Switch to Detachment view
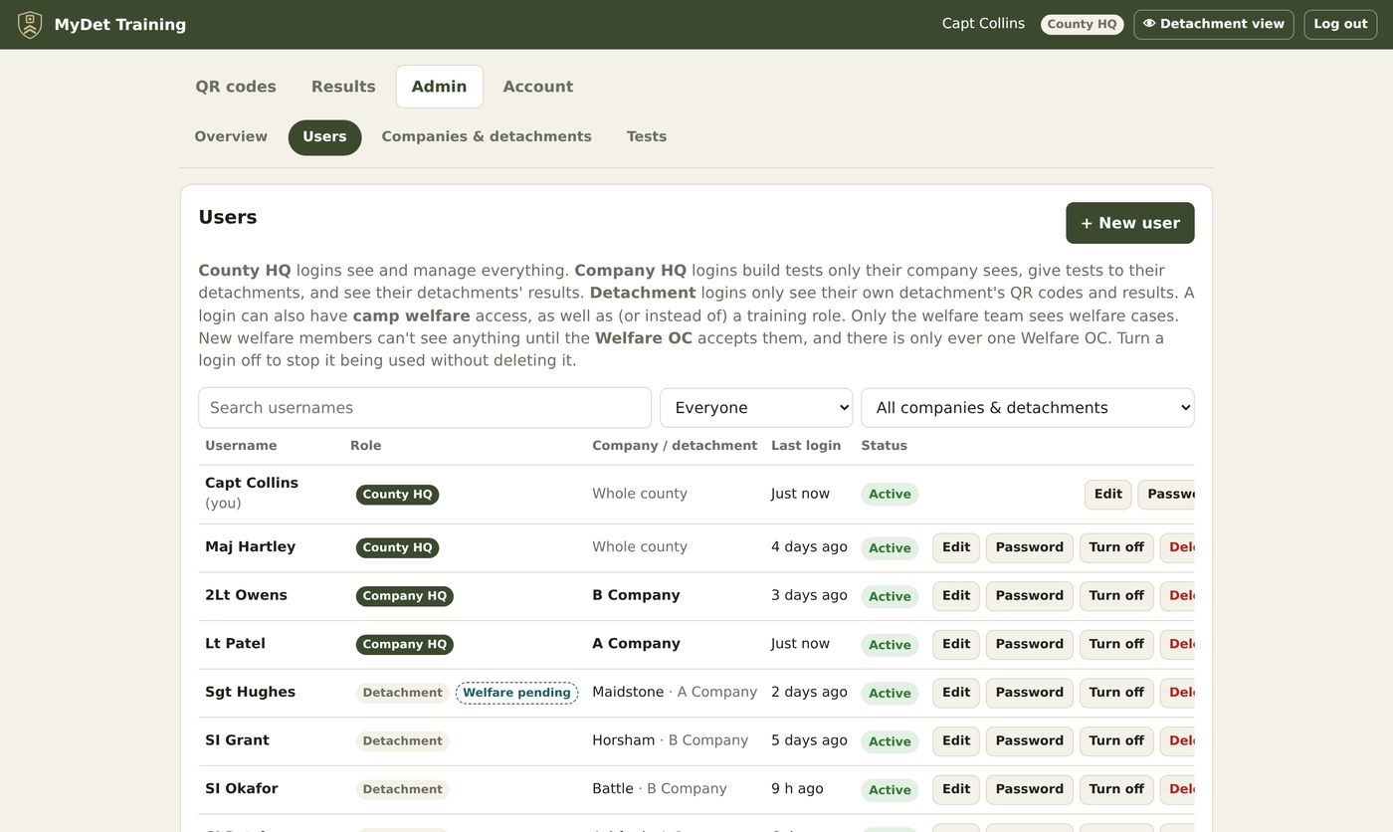This screenshot has height=832, width=1393. (x=1214, y=24)
